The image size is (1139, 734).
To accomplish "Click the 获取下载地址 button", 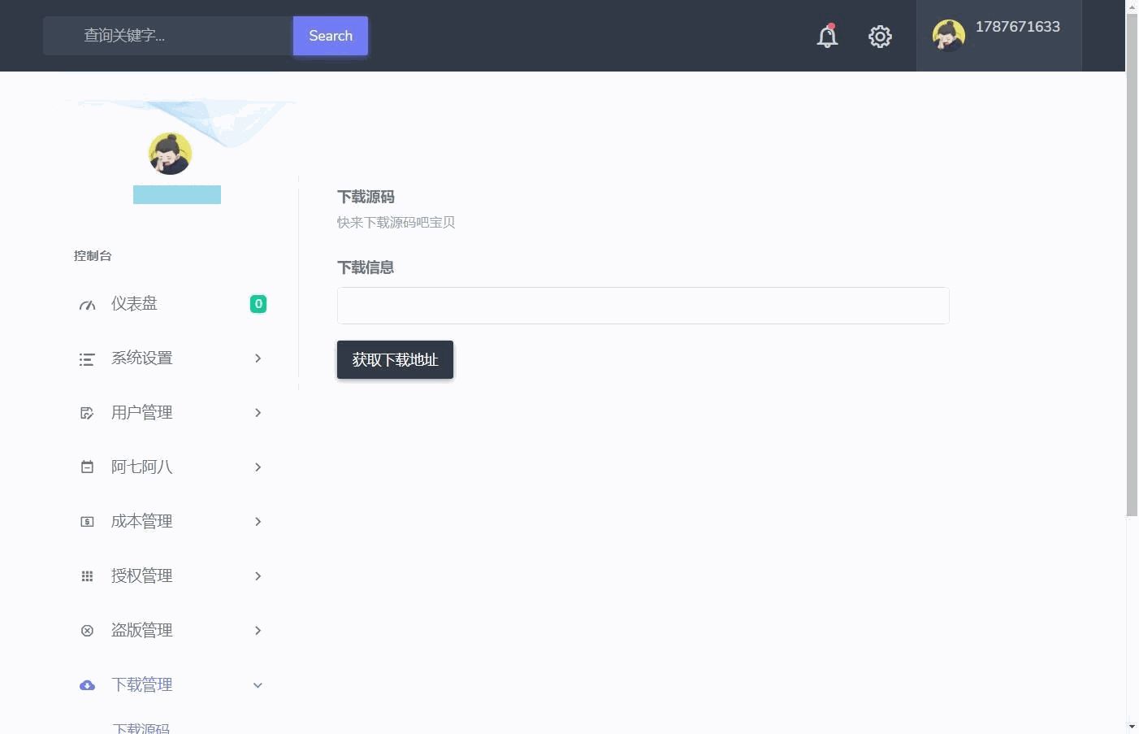I will [x=395, y=360].
